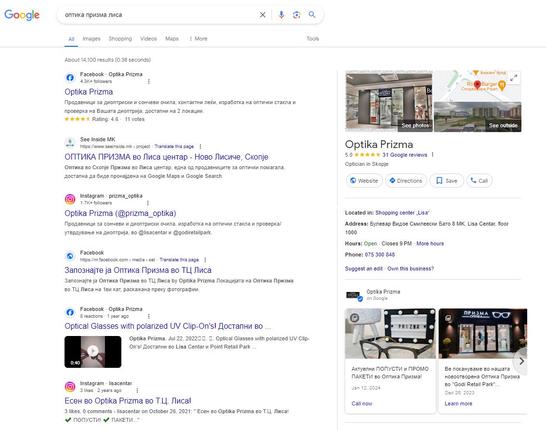The image size is (546, 430).
Task: Expand the More search categories dropdown
Action: click(198, 39)
